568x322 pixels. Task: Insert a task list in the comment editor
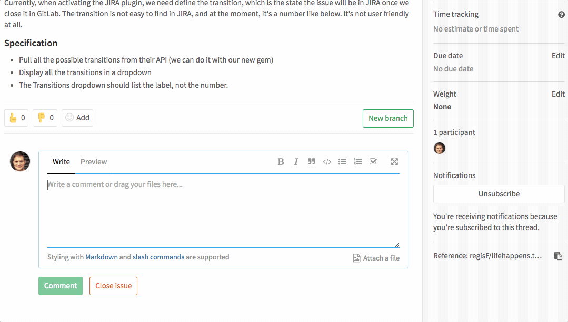(x=373, y=161)
